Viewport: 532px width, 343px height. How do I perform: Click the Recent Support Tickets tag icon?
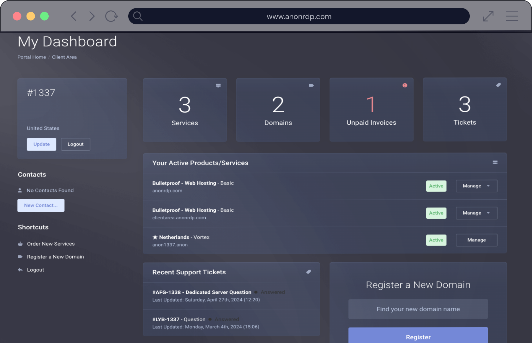pos(309,272)
